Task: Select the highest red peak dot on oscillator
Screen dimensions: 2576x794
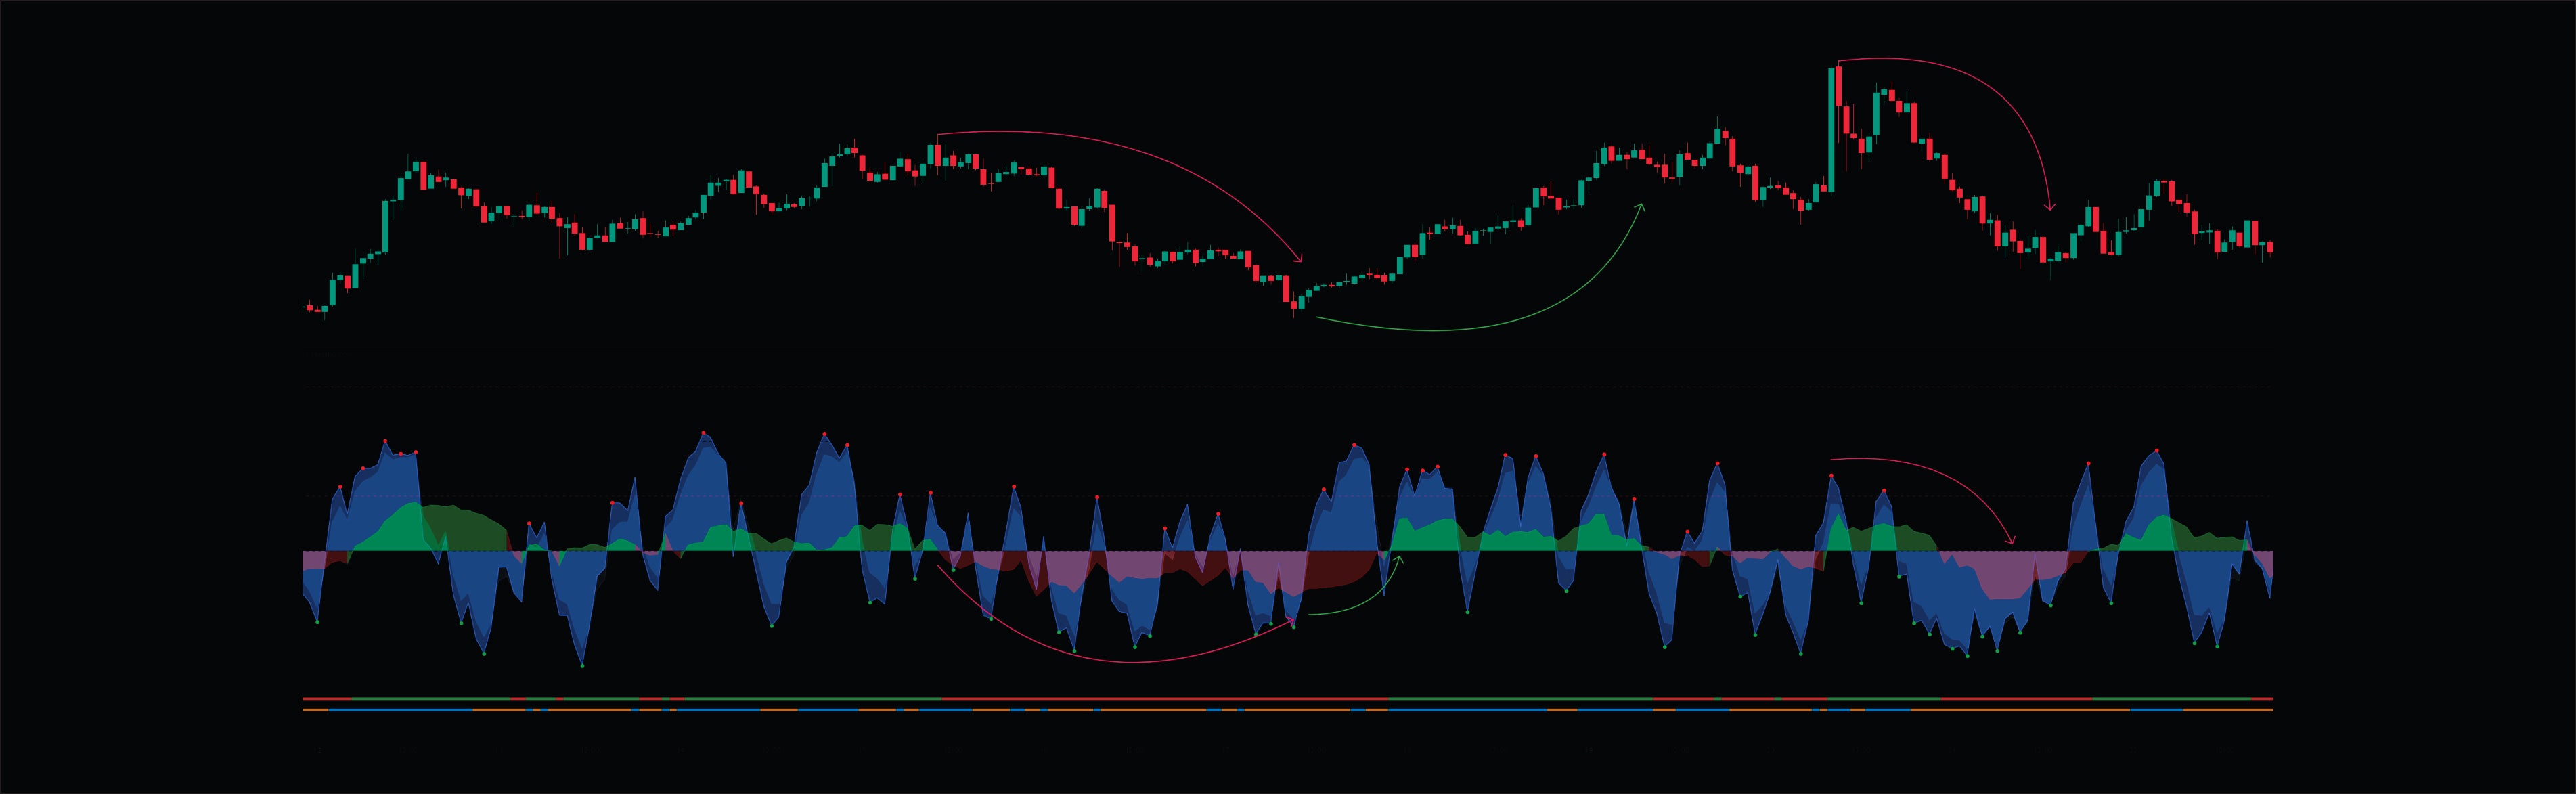Action: (704, 433)
